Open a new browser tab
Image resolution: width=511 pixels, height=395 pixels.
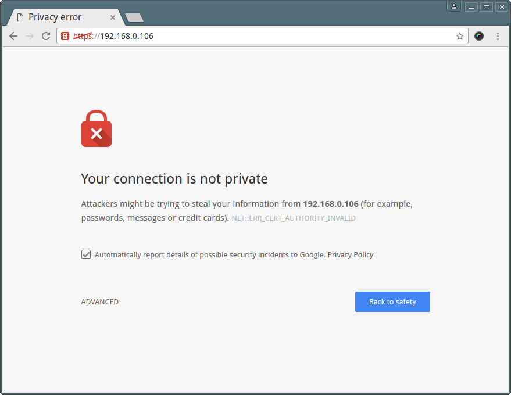(134, 18)
